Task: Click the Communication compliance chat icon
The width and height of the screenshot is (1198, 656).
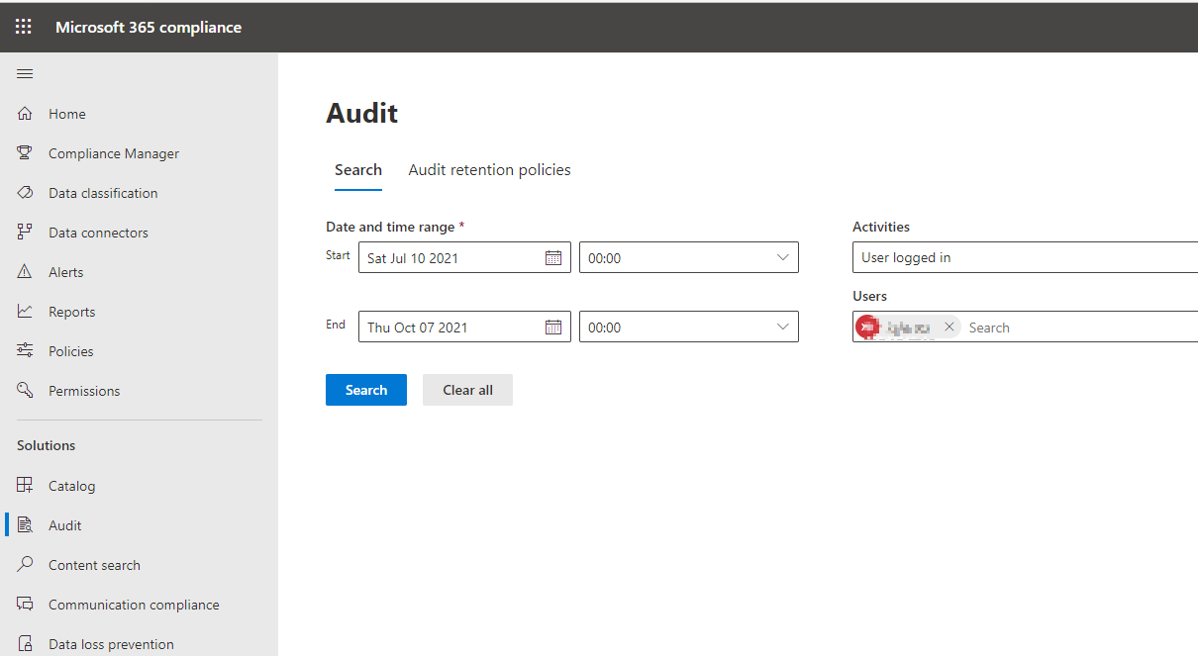Action: (x=26, y=605)
